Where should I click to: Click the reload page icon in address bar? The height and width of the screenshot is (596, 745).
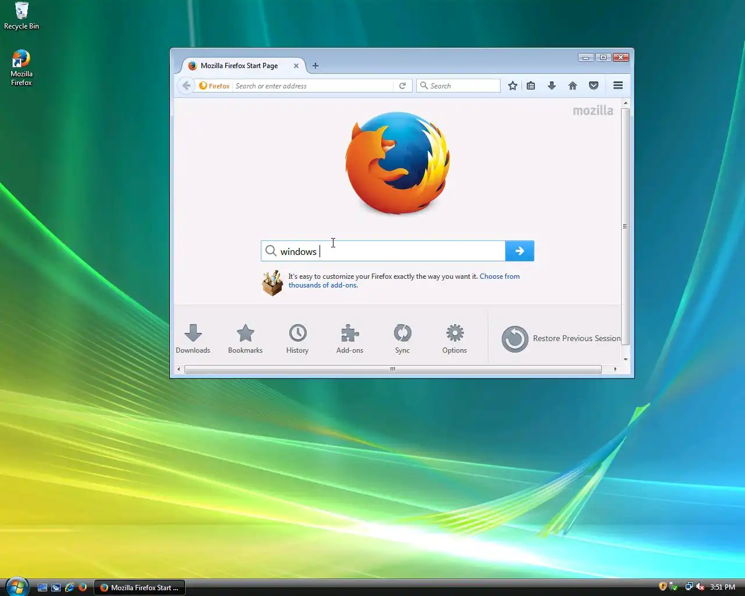402,86
